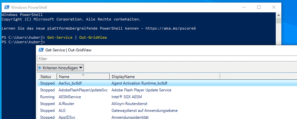Click the Get-Service | Out-GridView command text

[77, 37]
